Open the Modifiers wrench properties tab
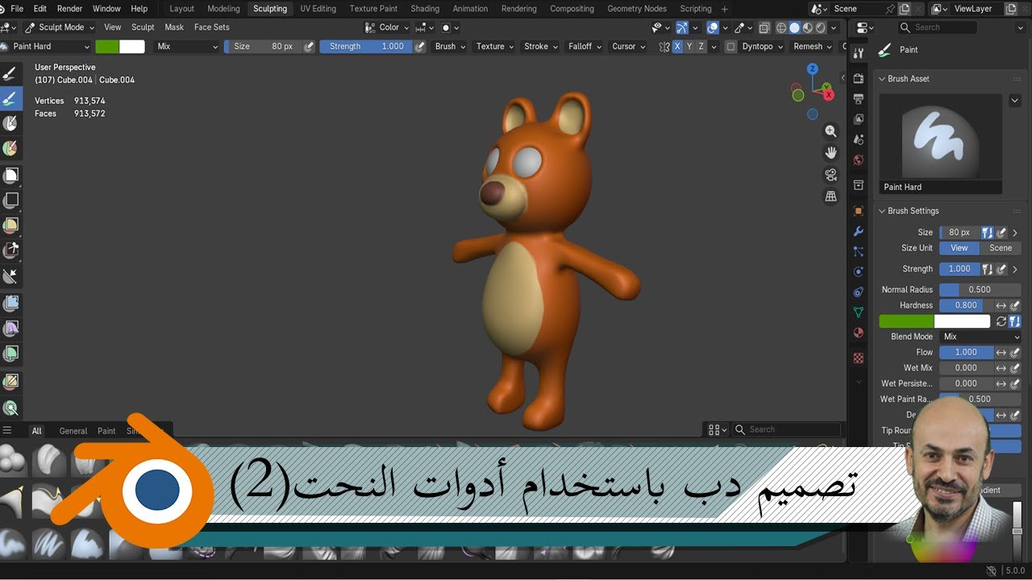1032x580 pixels. point(859,231)
